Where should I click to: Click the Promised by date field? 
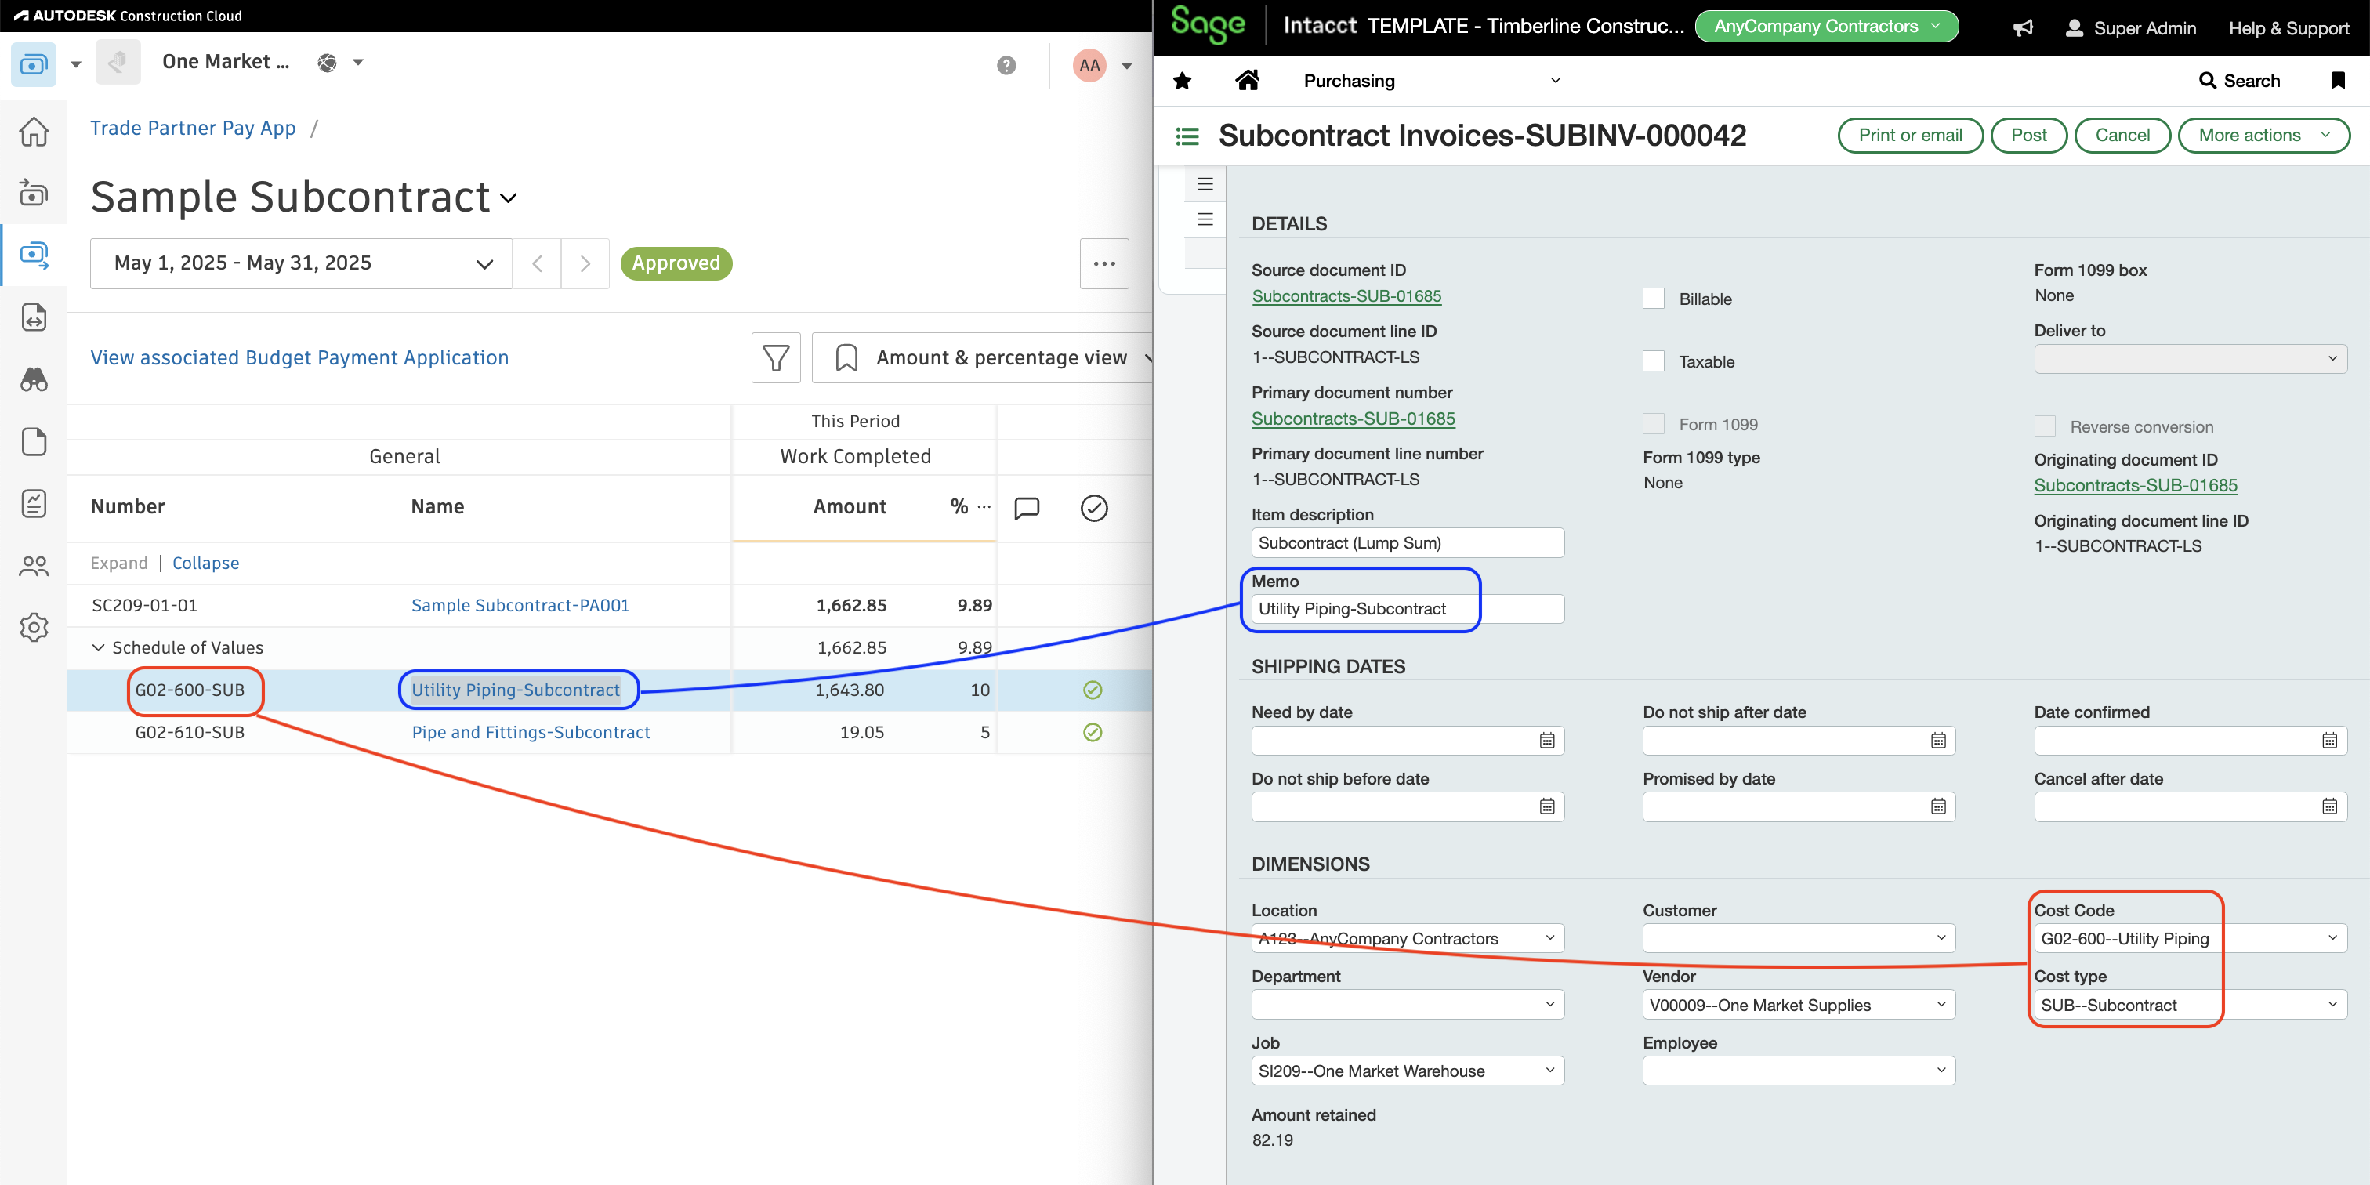[x=1799, y=807]
